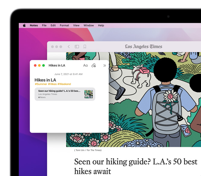Click the Hikes in LA window title
The image size is (201, 176).
[57, 66]
